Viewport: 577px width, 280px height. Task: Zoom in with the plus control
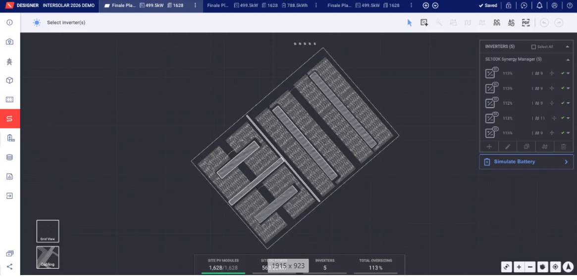coord(519,267)
